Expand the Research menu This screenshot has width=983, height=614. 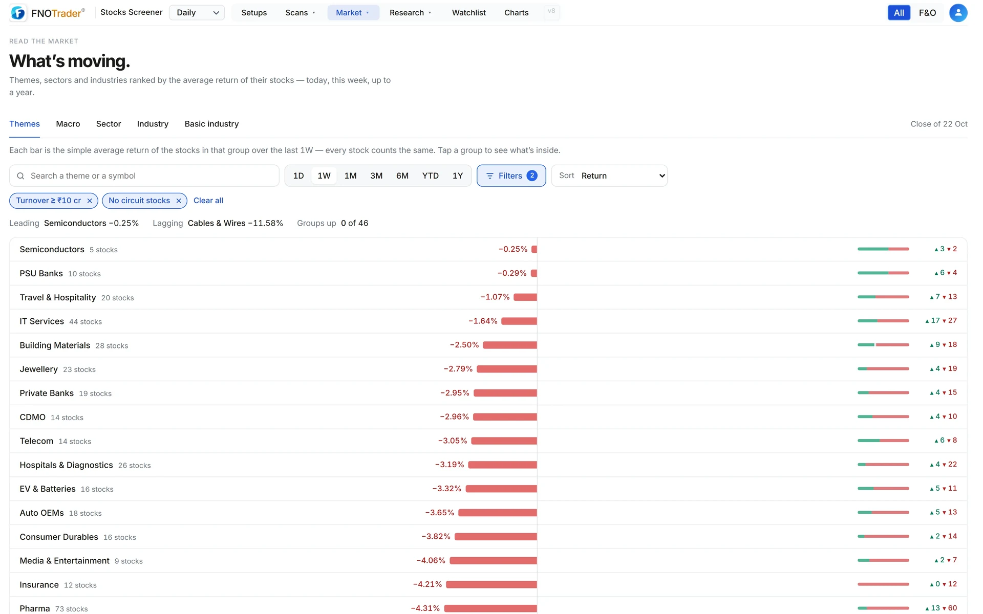pos(411,13)
